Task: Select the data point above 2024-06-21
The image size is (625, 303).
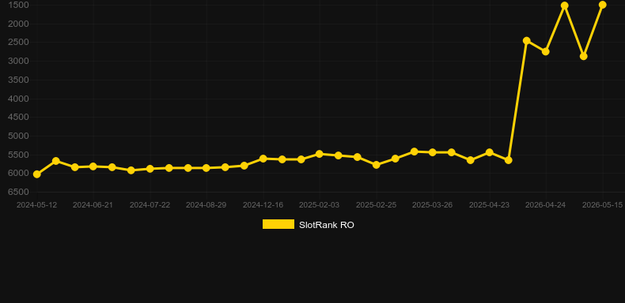Action: pos(93,166)
